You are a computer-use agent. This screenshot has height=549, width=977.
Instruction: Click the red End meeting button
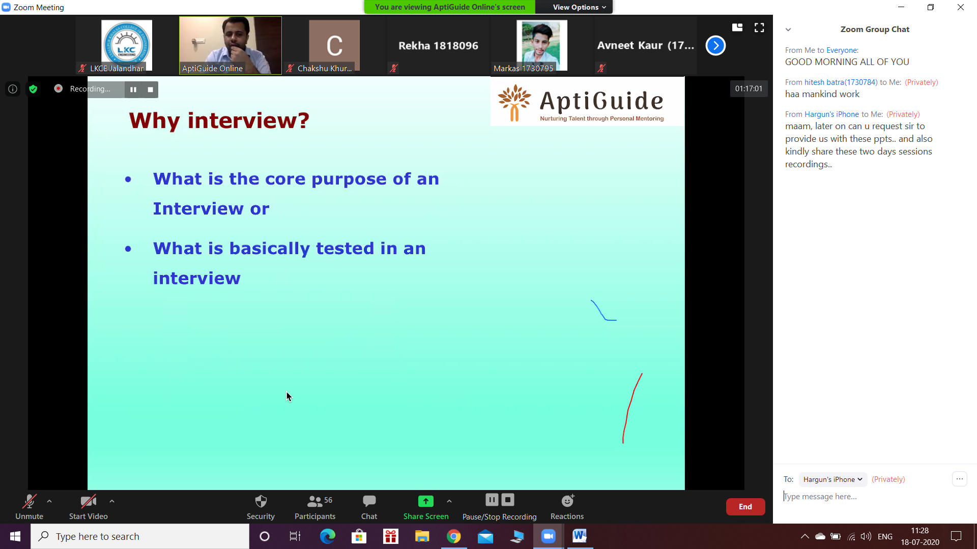(x=745, y=507)
